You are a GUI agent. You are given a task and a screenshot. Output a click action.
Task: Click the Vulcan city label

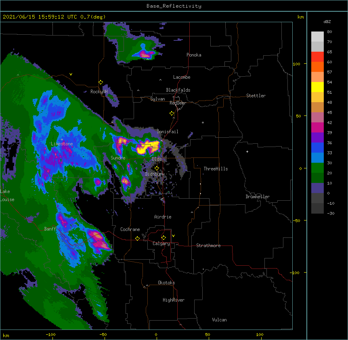(219, 320)
